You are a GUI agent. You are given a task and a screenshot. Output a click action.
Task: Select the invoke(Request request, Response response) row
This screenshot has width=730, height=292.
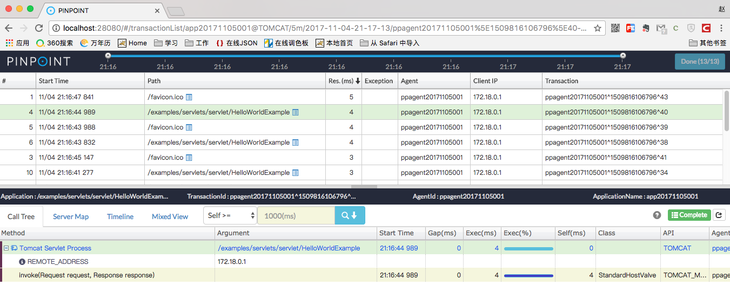[x=365, y=275]
